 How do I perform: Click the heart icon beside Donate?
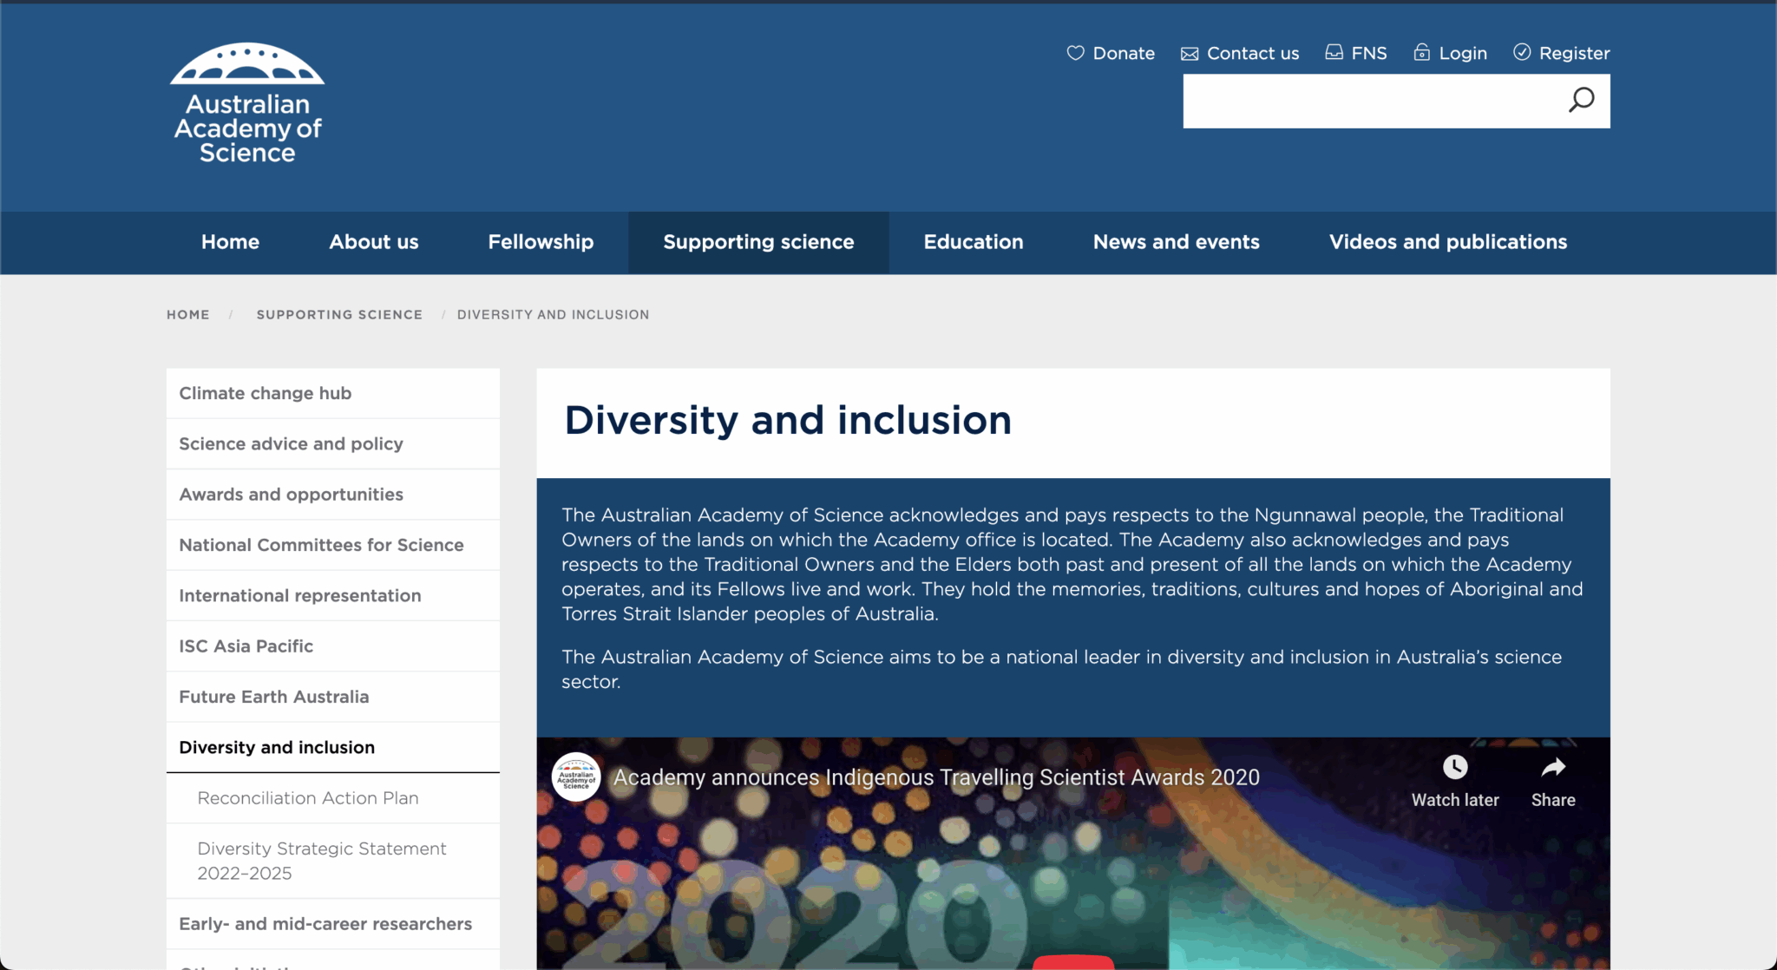(1076, 53)
